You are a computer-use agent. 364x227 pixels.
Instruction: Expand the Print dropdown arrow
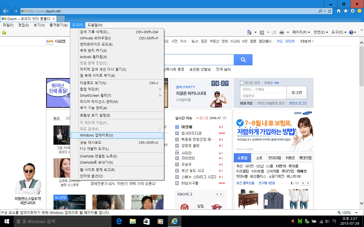click(x=288, y=32)
